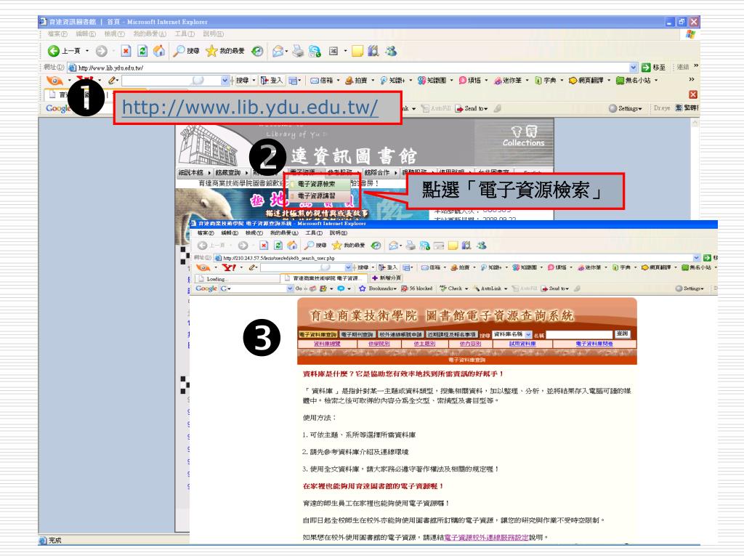The height and width of the screenshot is (558, 744).
Task: Click Check spelling on front Google toolbar
Action: click(x=451, y=288)
